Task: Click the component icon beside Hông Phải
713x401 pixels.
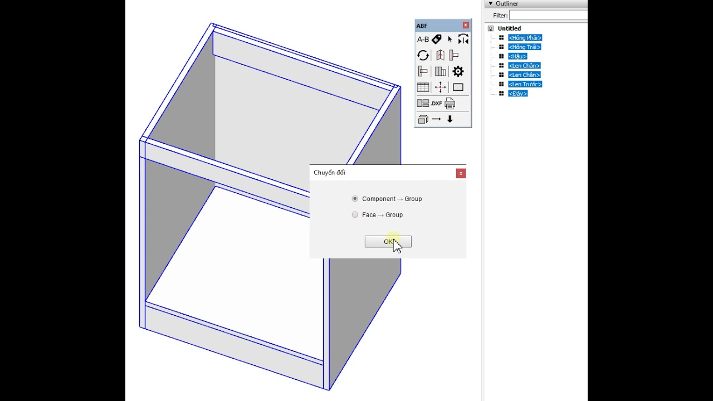Action: pyautogui.click(x=501, y=38)
